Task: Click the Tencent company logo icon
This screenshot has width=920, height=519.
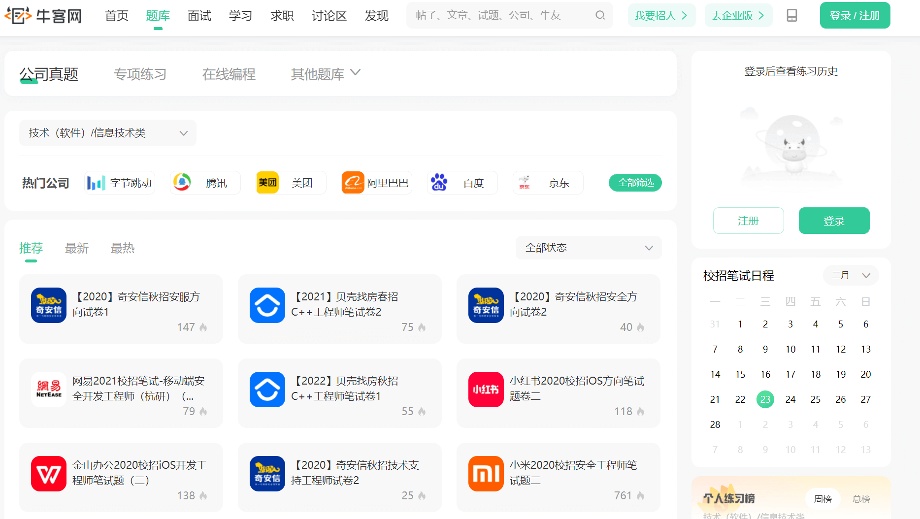Action: click(x=182, y=183)
